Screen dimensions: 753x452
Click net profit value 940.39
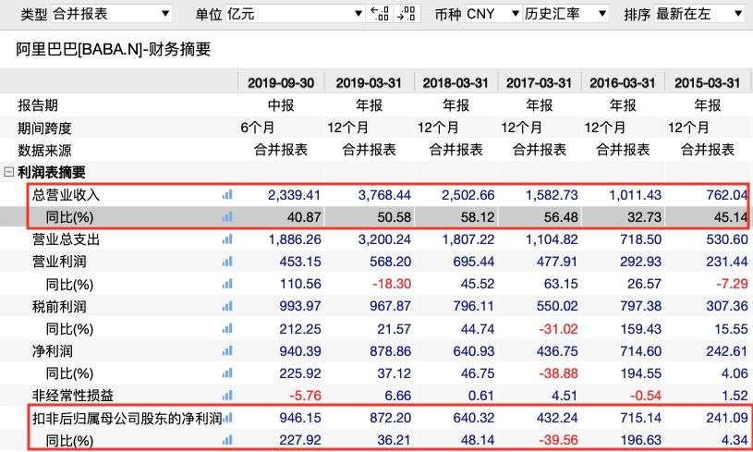300,350
